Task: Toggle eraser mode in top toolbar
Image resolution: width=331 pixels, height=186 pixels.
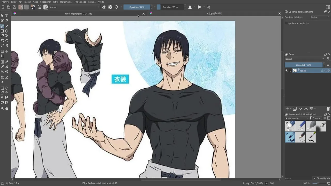Action: (104, 7)
